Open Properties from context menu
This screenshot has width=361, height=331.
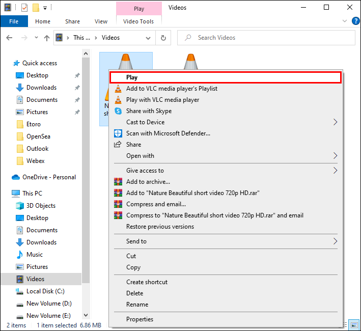[226, 319]
